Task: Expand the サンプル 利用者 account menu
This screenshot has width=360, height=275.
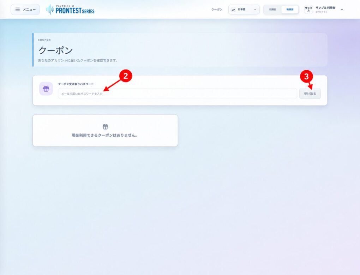Action: pos(324,10)
